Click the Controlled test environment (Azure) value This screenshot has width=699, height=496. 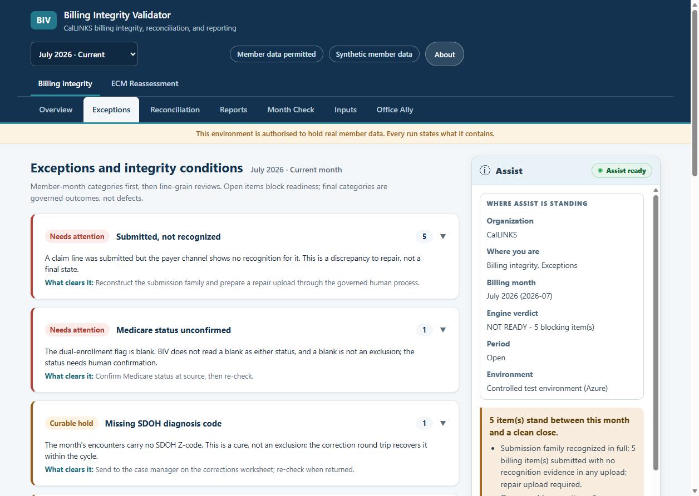click(547, 388)
